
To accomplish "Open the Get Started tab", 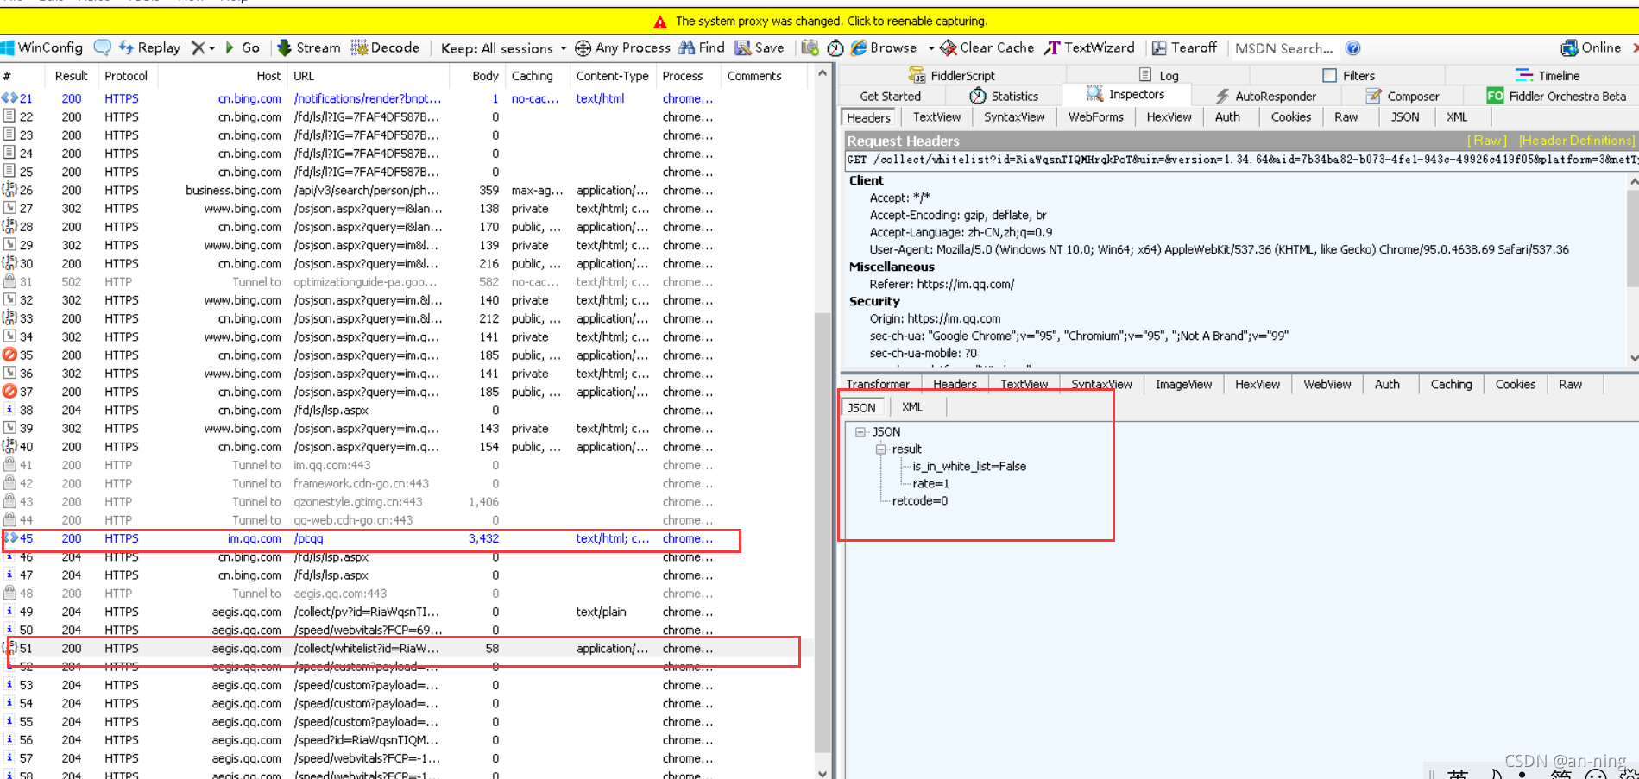I will tap(890, 97).
